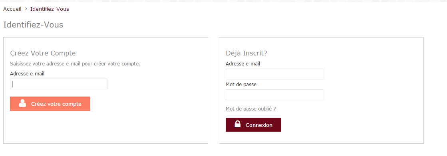Click the Mot de passe label

[x=241, y=85]
